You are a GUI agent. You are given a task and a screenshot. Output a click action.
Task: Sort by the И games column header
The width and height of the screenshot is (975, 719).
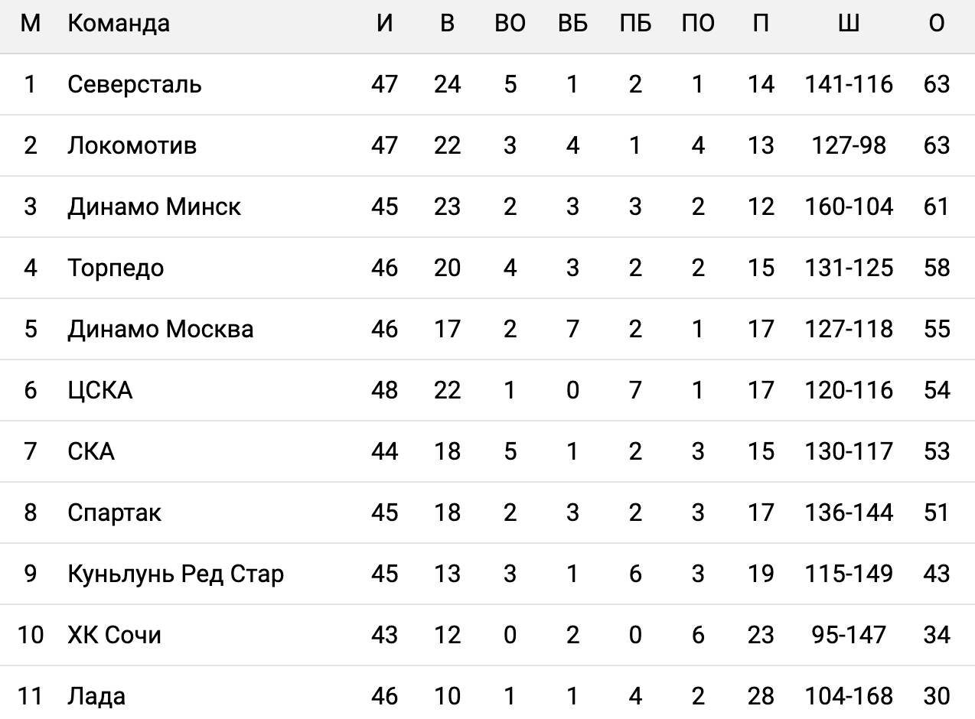tap(384, 24)
